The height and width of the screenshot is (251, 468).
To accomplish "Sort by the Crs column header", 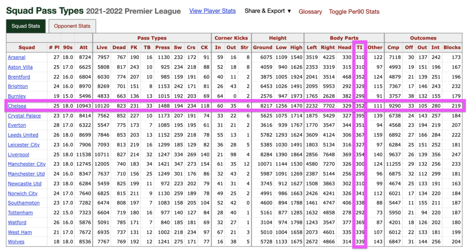I will 191,48.
